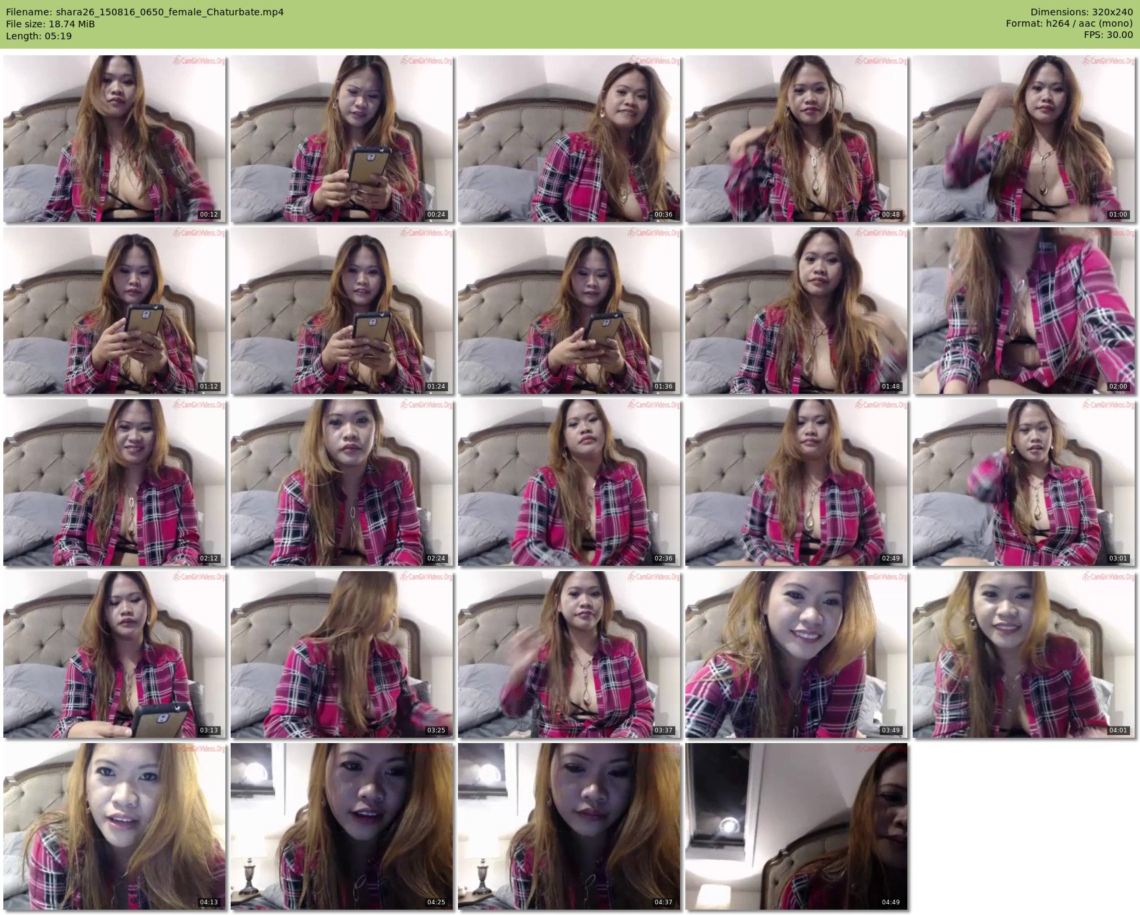This screenshot has height=915, width=1140.
Task: Click the frame at 02:24
Action: click(x=342, y=482)
